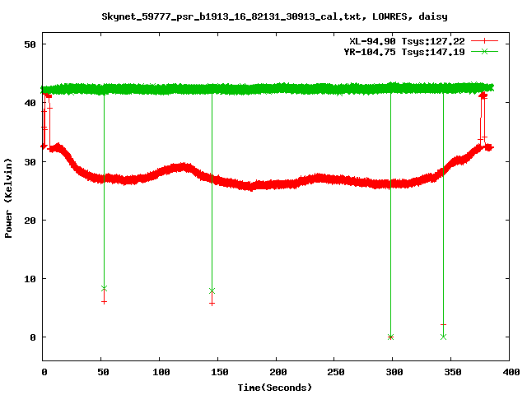527x395 pixels.
Task: Click x-axis tick label 350
Action: [x=453, y=372]
